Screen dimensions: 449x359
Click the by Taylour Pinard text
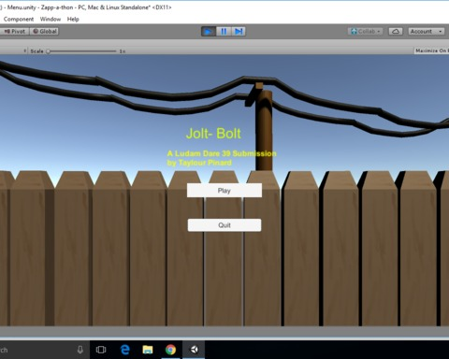(199, 163)
